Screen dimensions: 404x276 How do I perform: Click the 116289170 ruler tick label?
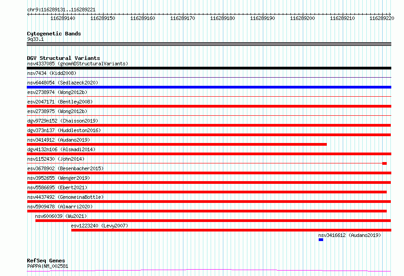tap(182, 18)
